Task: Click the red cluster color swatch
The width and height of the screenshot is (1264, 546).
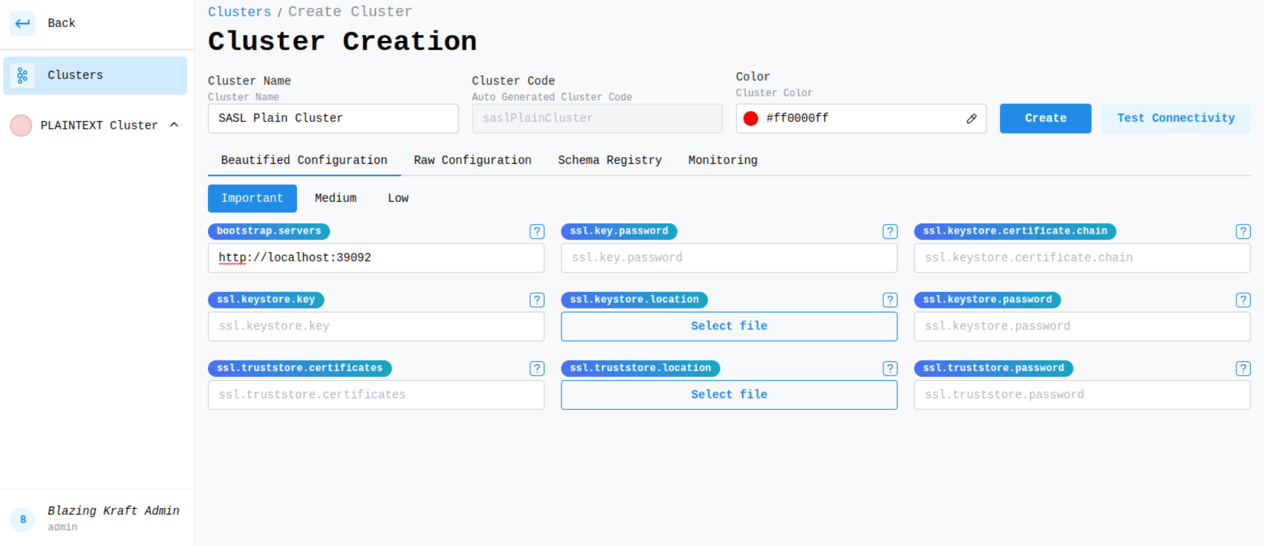Action: pyautogui.click(x=750, y=119)
